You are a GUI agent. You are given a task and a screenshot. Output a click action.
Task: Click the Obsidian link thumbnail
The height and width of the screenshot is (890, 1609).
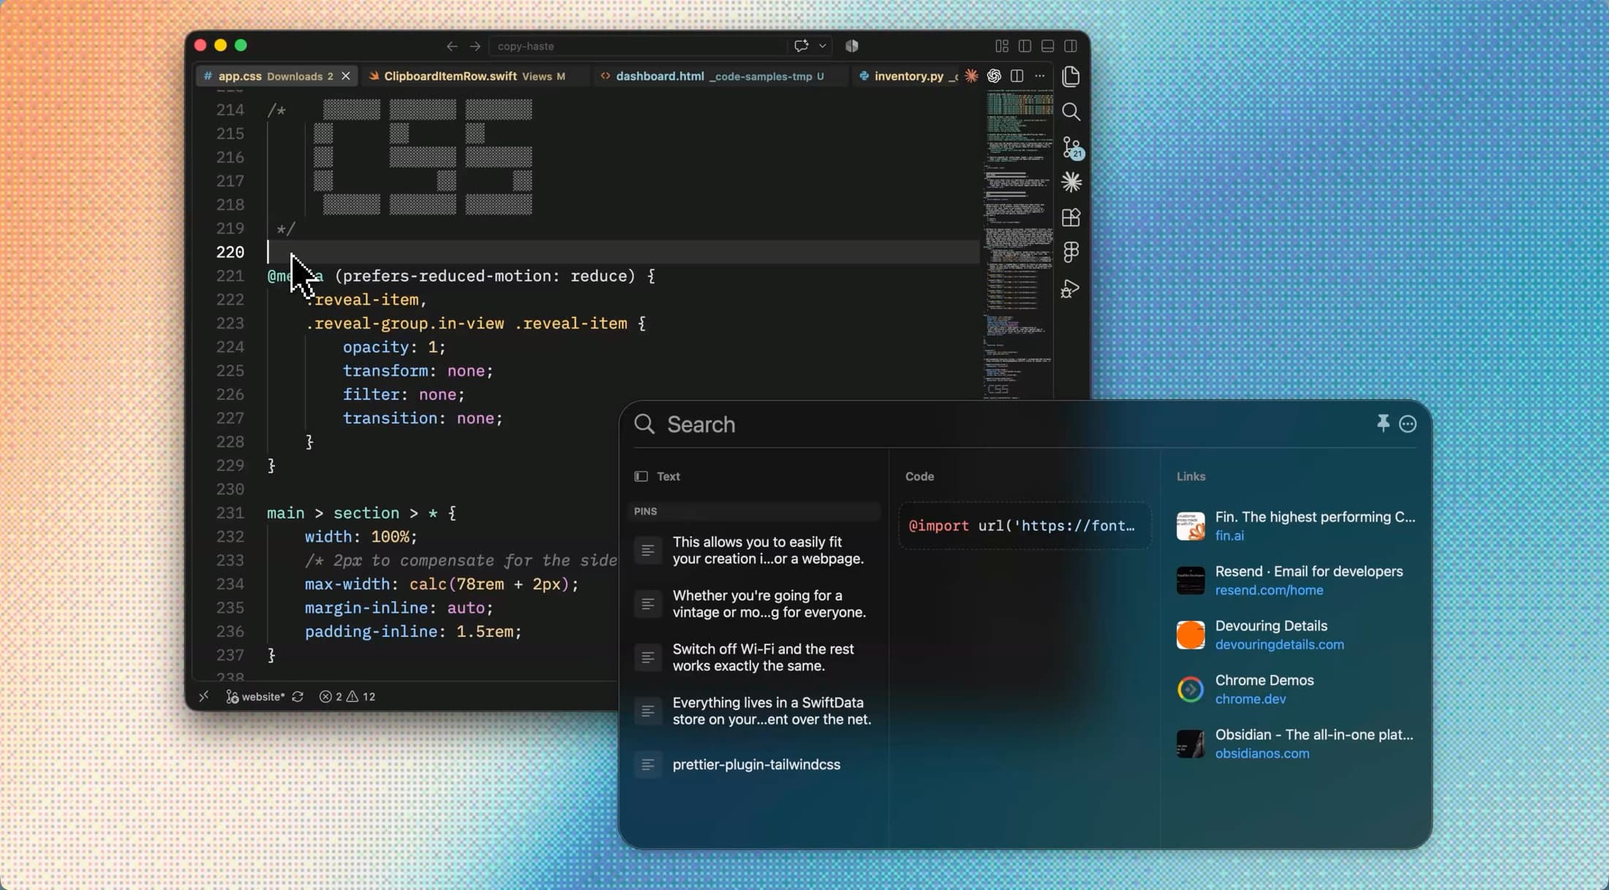click(x=1190, y=744)
